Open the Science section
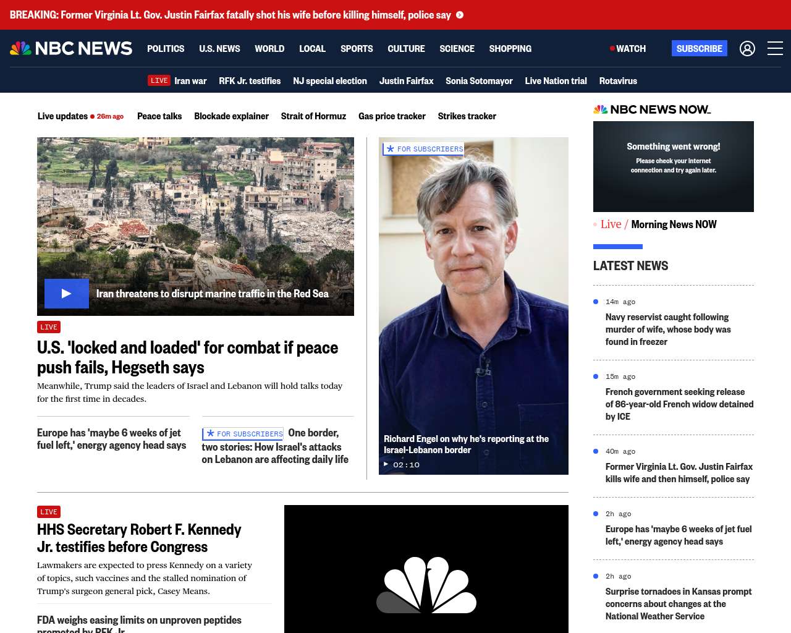The width and height of the screenshot is (791, 633). coord(457,48)
